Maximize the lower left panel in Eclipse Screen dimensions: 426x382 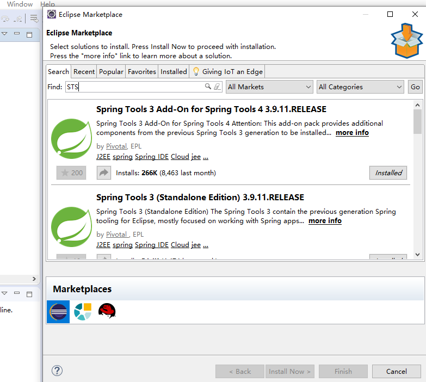pos(29,294)
